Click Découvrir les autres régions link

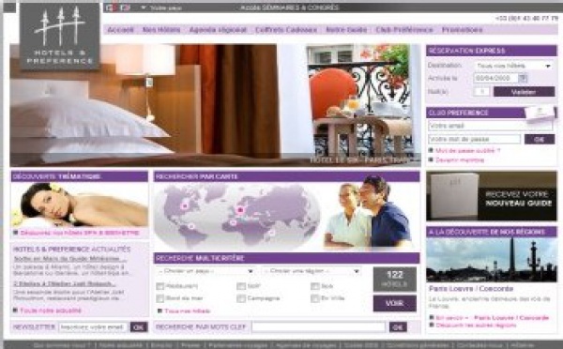(x=476, y=326)
